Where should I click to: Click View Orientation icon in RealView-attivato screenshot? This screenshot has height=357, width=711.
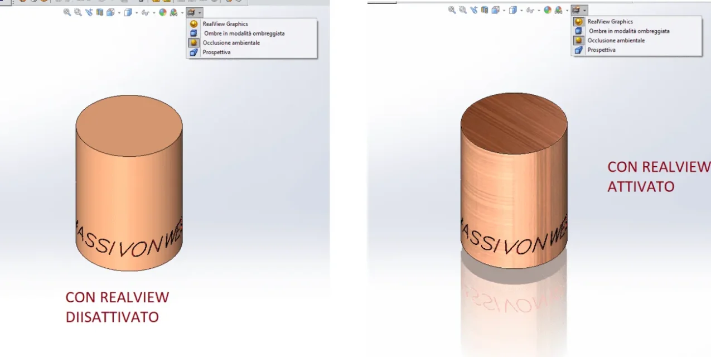coord(495,10)
